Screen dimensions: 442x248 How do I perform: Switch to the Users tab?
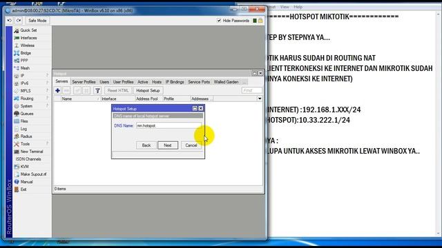(104, 82)
